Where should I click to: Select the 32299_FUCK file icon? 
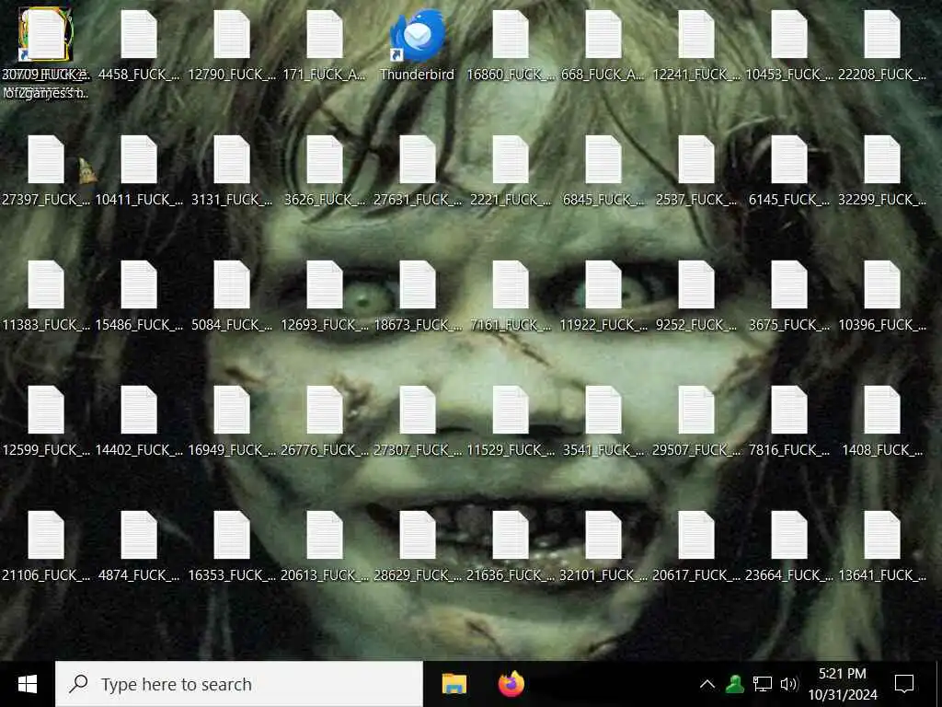click(882, 160)
